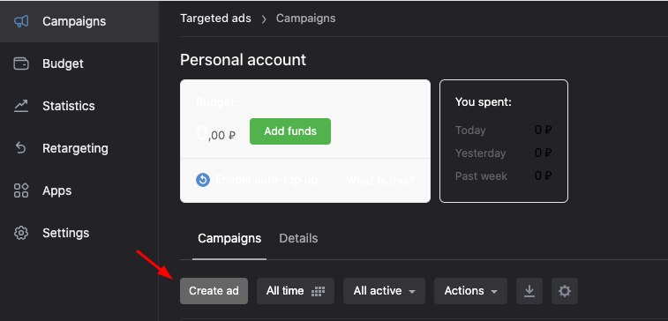Click the Campaigns megaphone icon in sidebar
This screenshot has height=321, width=668.
pos(21,21)
